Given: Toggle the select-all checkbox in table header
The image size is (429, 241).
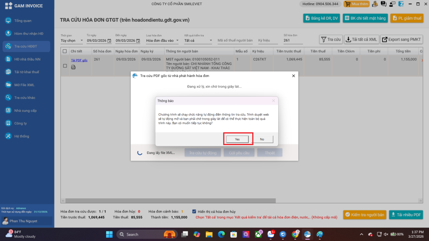Looking at the screenshot, I should click(x=65, y=51).
